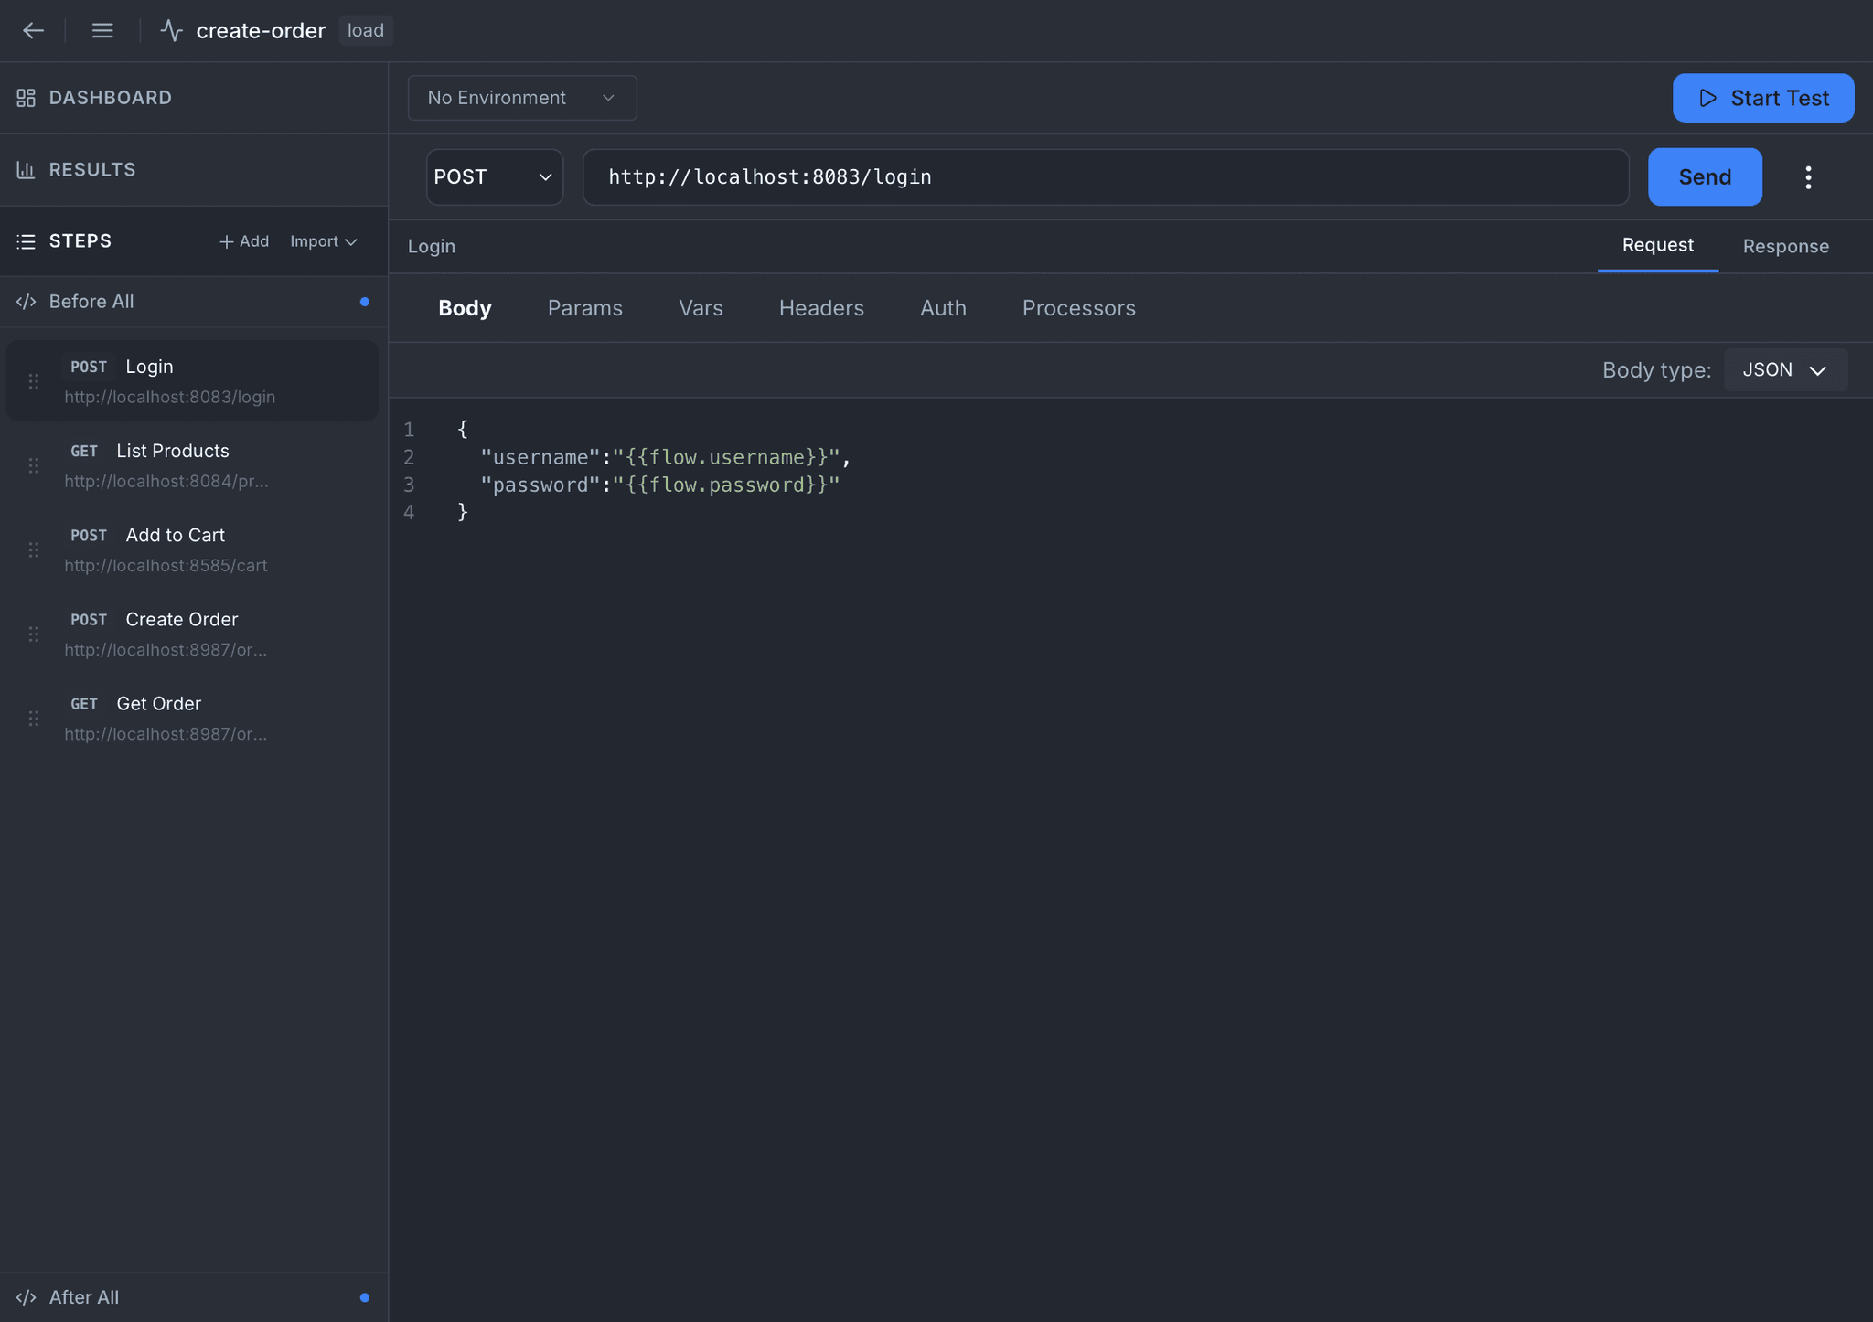This screenshot has width=1873, height=1322.
Task: Expand the Import dropdown
Action: point(324,241)
